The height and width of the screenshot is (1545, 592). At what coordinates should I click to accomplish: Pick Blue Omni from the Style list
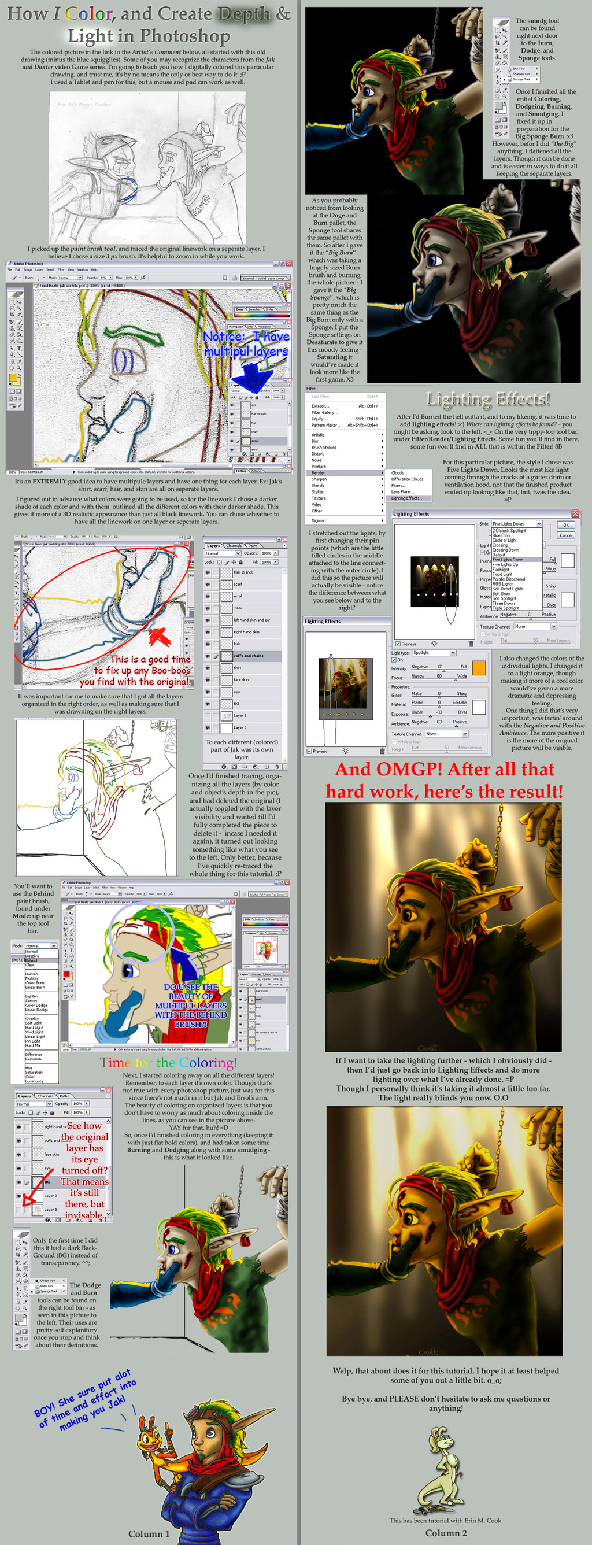[x=517, y=535]
